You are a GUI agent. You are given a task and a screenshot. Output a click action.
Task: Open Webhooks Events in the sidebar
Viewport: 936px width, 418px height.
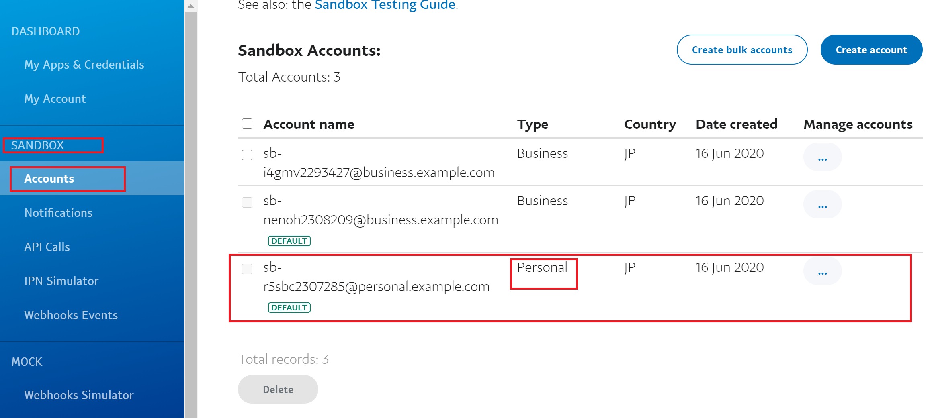pyautogui.click(x=71, y=315)
